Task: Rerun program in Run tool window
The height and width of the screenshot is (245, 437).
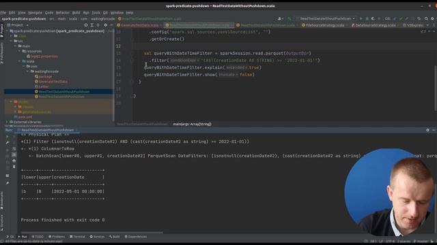Action: [8, 136]
